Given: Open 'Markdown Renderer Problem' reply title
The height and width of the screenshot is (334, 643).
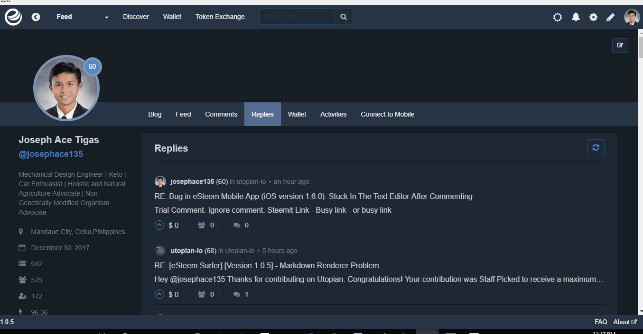Looking at the screenshot, I should coord(267,265).
